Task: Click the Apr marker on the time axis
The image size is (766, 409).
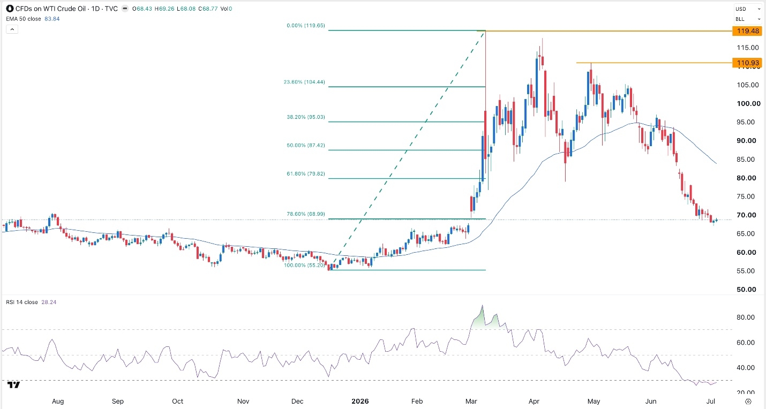Action: pyautogui.click(x=534, y=401)
